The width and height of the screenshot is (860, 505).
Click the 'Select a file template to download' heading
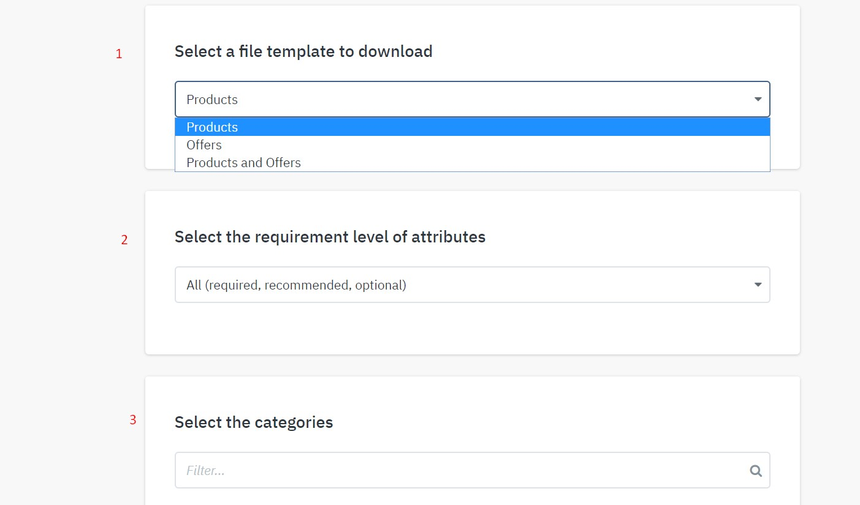point(303,51)
